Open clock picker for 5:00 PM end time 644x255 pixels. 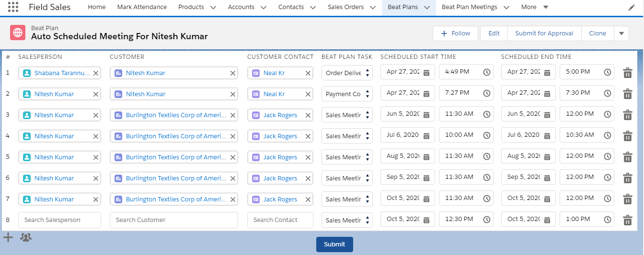(x=608, y=72)
